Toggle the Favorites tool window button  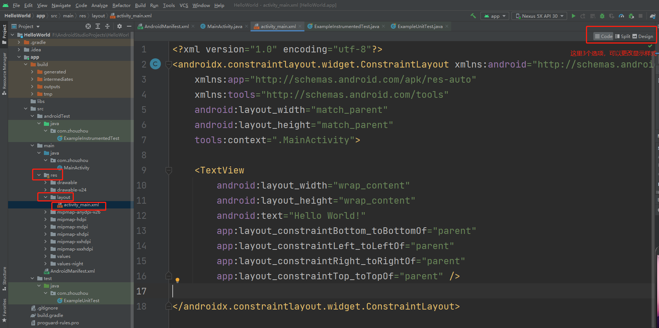[x=4, y=310]
